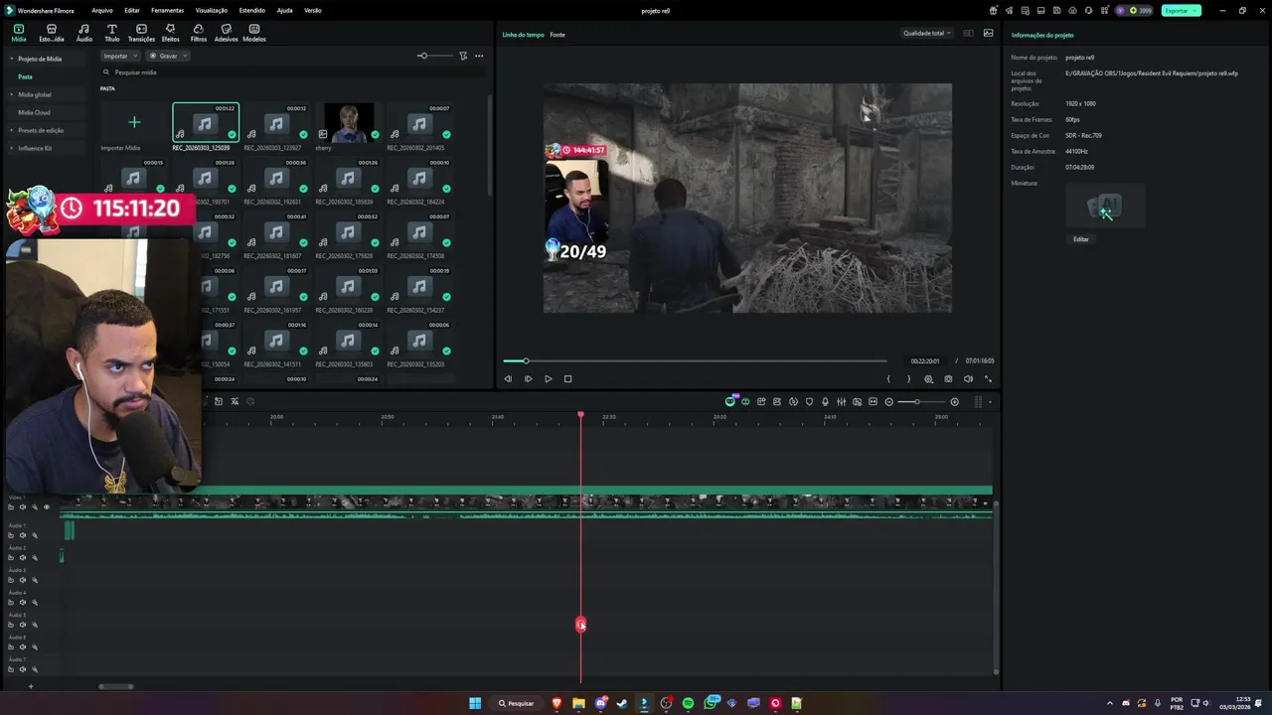
Task: Expand the Presets de edição section
Action: [x=12, y=130]
